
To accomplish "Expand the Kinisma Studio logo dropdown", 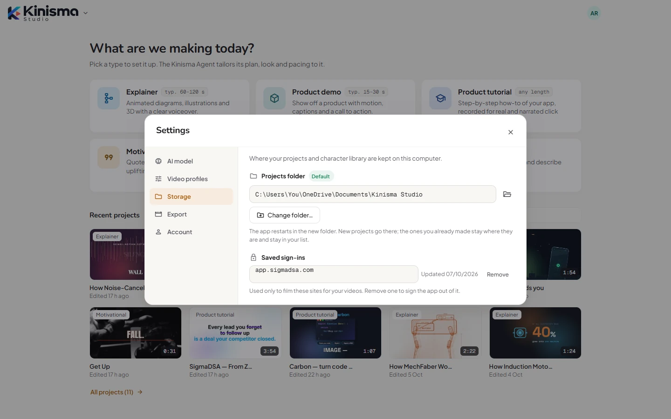I will 85,13.
